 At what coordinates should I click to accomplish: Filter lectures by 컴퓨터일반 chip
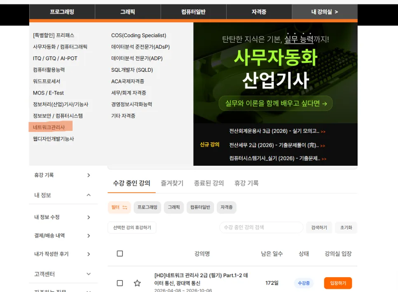[x=200, y=207]
